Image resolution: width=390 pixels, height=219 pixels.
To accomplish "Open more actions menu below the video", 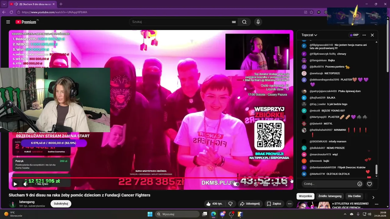I will (x=289, y=203).
